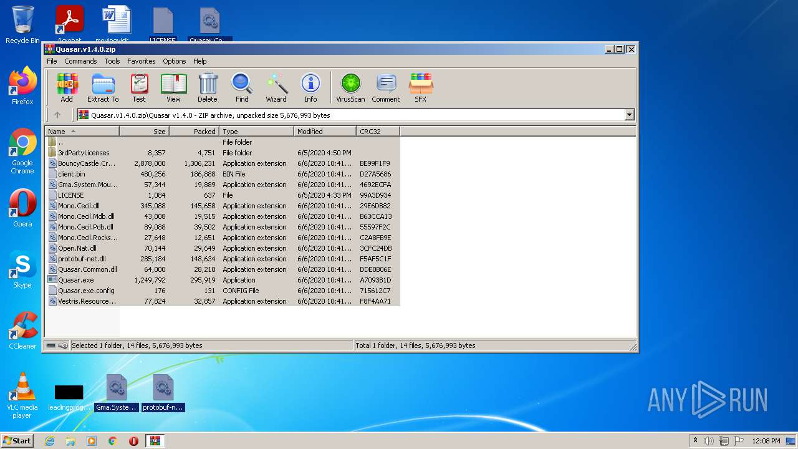Screen dimensions: 798x449
Task: Select the client.bin file
Action: (223, 174)
